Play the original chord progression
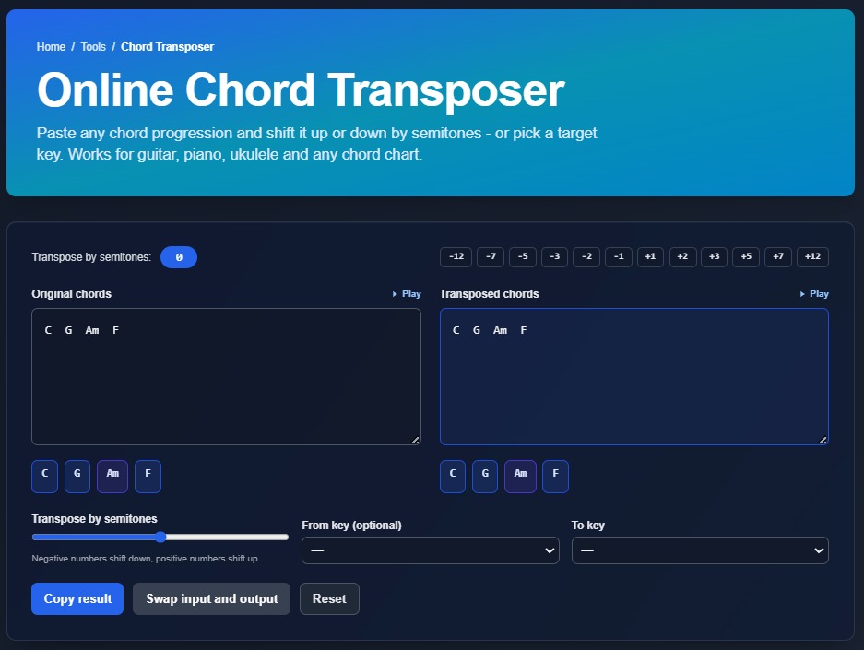Viewport: 864px width, 650px height. pos(407,293)
